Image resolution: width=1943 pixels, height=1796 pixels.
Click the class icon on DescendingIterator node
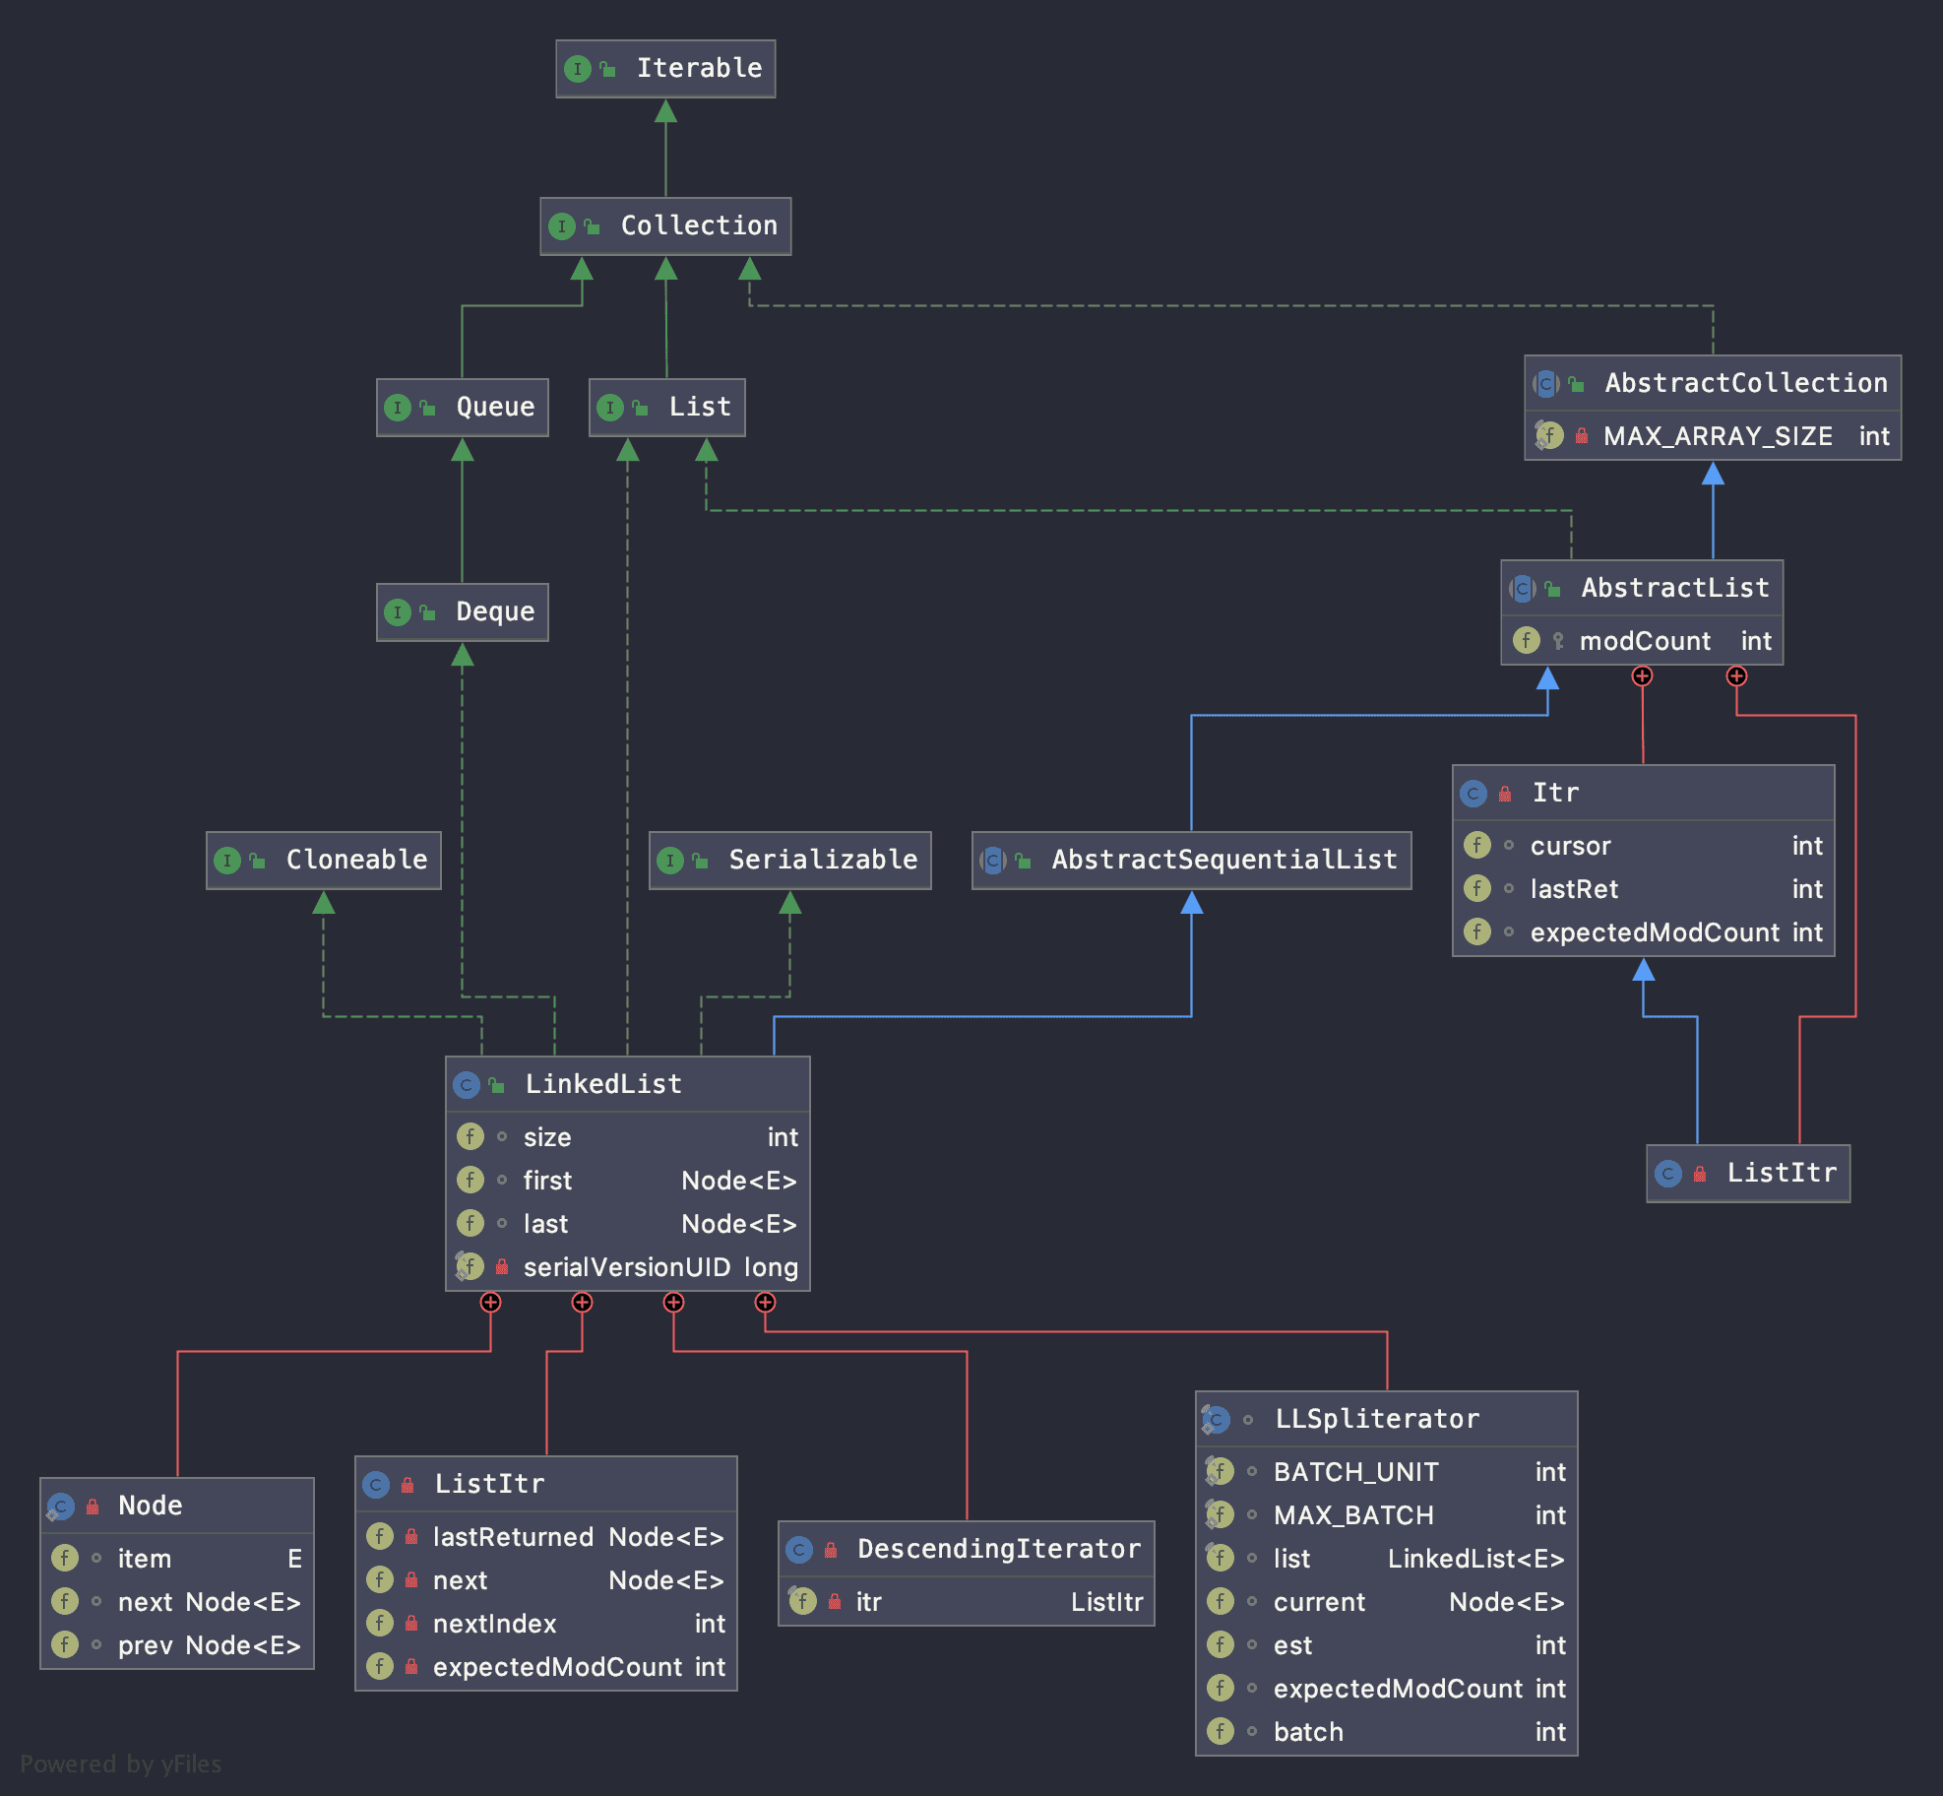pyautogui.click(x=799, y=1550)
